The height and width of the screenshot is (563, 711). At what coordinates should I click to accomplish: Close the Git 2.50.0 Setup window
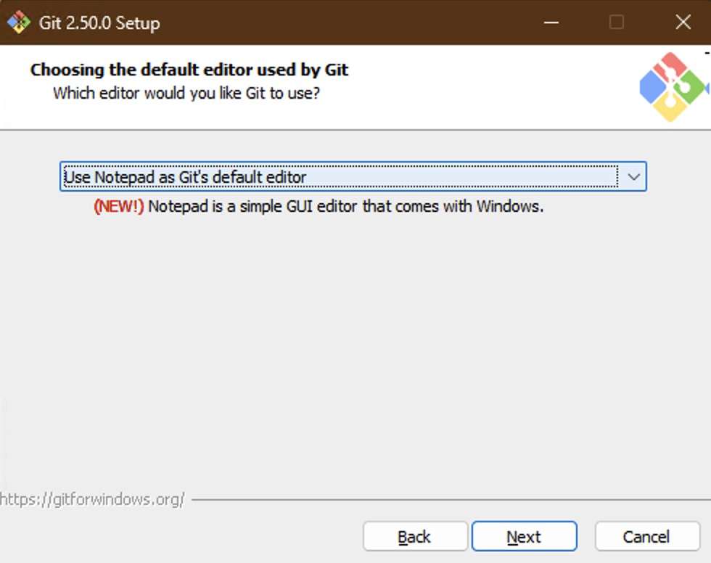(683, 22)
